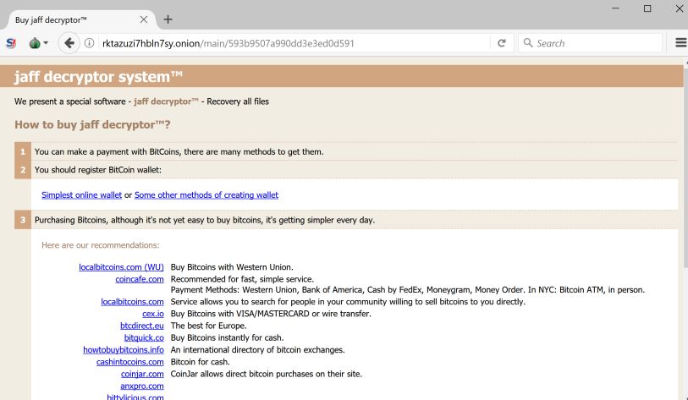
Task: Open the hamburger menu icon
Action: pyautogui.click(x=680, y=43)
